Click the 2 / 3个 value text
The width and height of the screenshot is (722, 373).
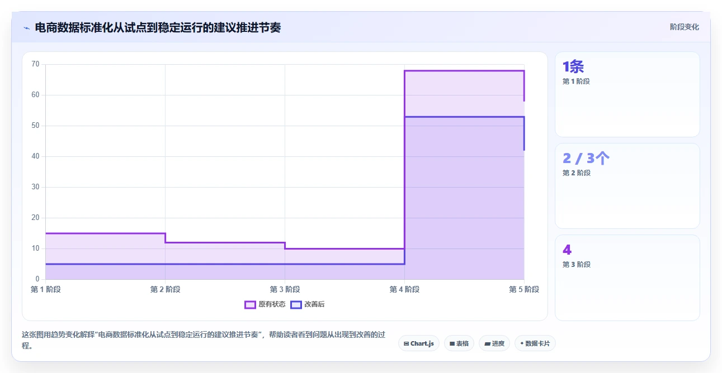586,159
